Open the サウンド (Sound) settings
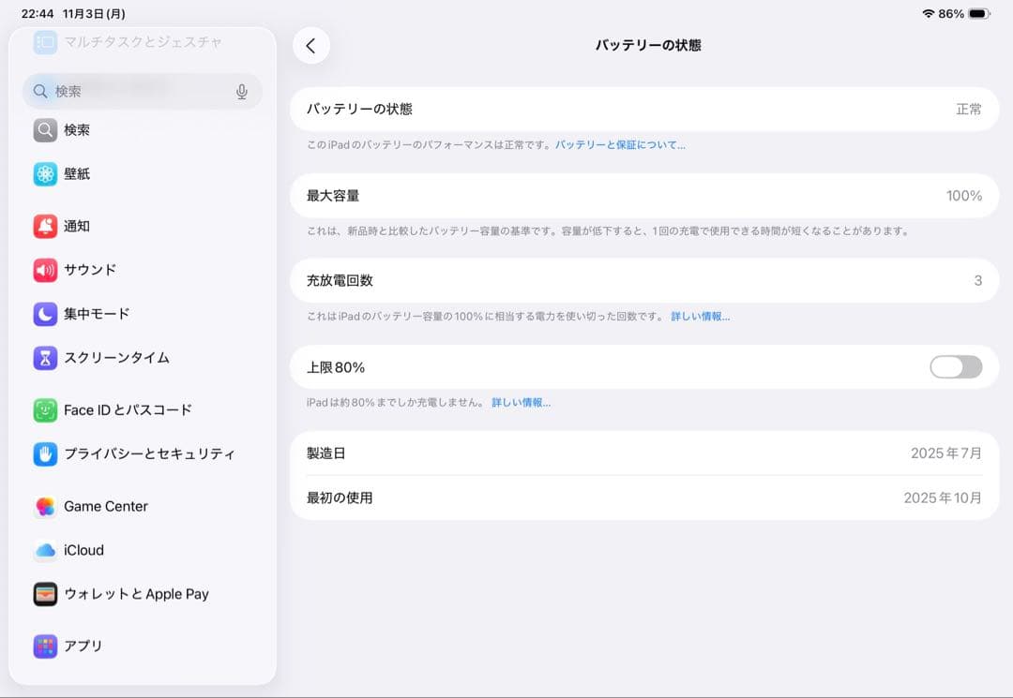Image resolution: width=1013 pixels, height=698 pixels. [x=88, y=270]
